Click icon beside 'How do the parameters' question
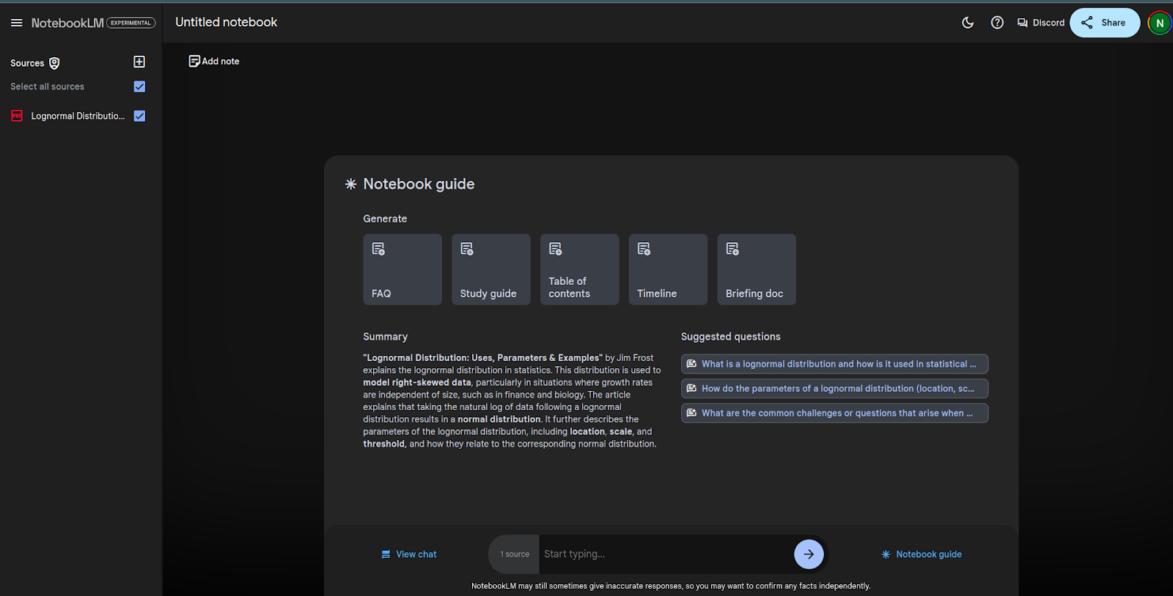Viewport: 1173px width, 596px height. [x=691, y=388]
